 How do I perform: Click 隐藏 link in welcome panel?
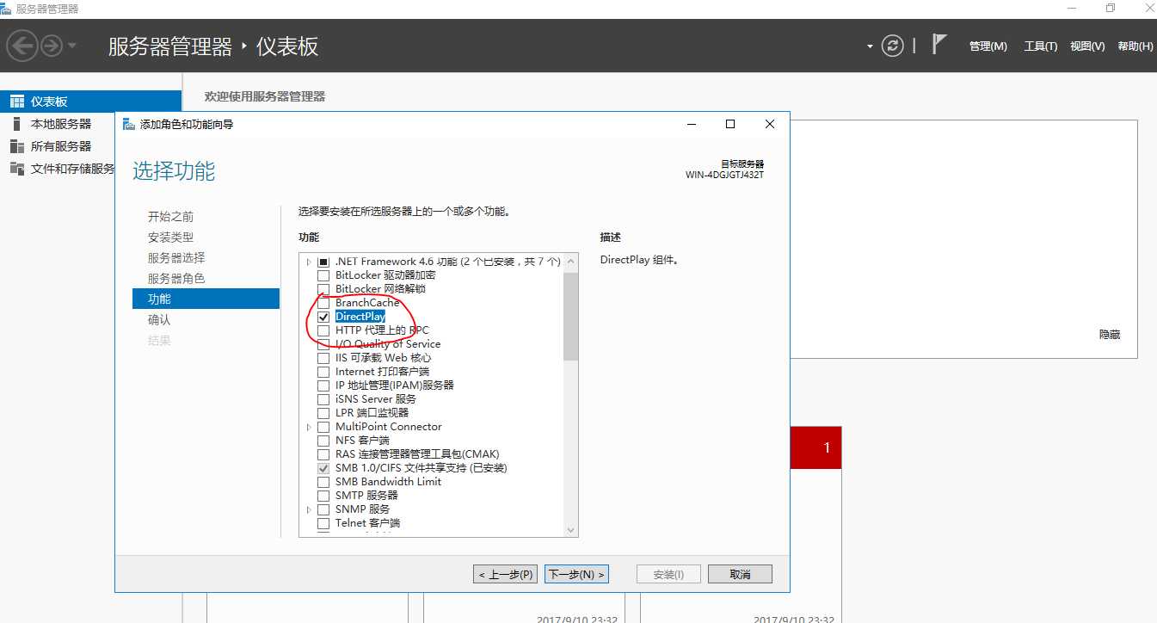click(1110, 335)
